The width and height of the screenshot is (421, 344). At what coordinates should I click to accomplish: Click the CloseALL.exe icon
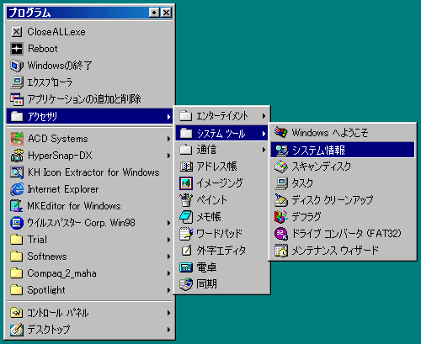[x=17, y=32]
